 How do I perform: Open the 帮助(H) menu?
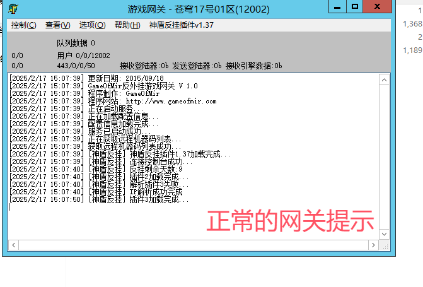127,25
